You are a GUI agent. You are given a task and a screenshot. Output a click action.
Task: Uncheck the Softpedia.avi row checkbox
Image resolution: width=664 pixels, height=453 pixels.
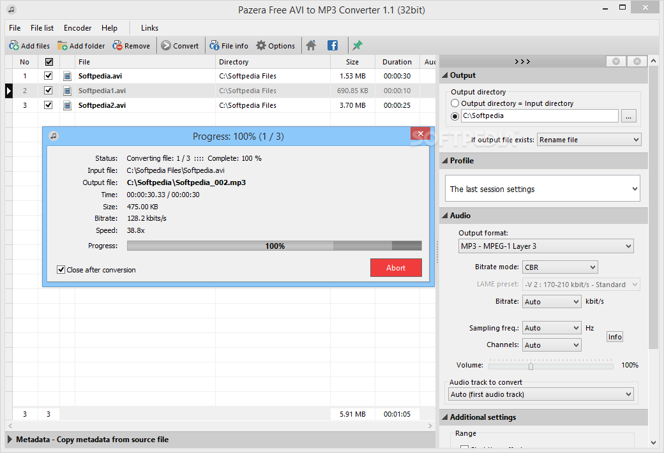coord(49,76)
